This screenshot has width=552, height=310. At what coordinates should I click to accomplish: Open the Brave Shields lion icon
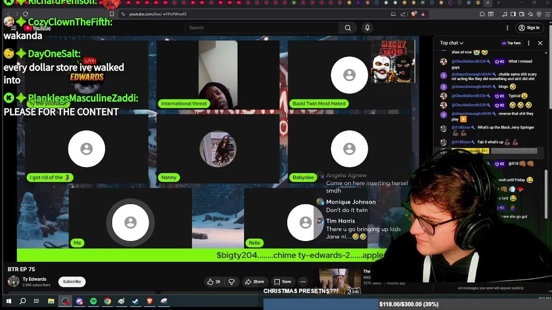[x=414, y=14]
